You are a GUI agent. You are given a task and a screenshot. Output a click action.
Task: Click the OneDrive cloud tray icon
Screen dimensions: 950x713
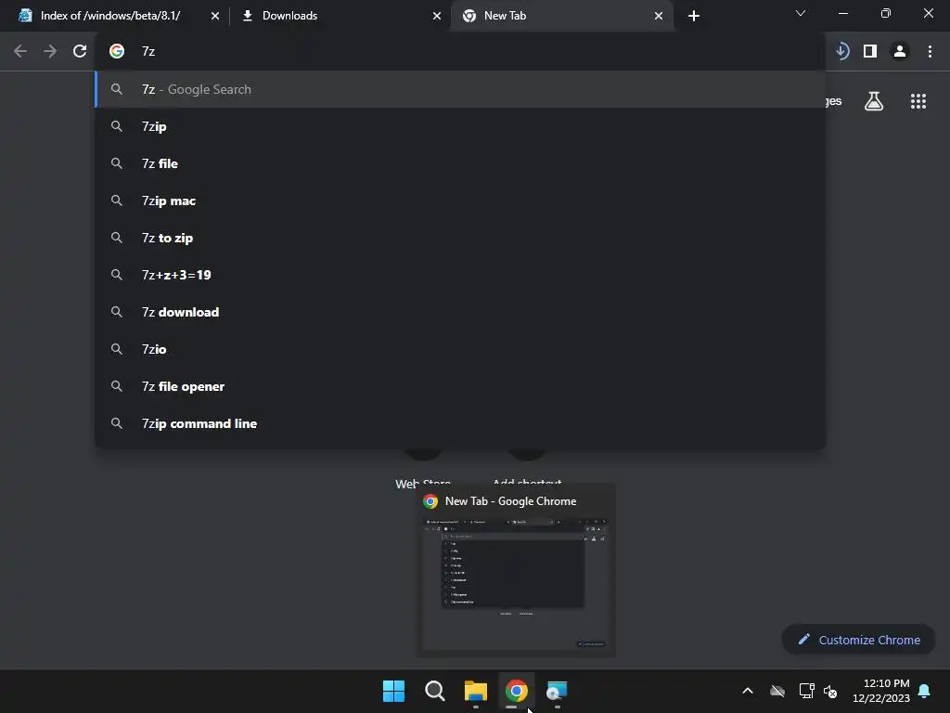point(777,691)
